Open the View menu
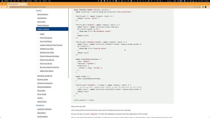The image size is (210, 118). pyautogui.click(x=18, y=1)
